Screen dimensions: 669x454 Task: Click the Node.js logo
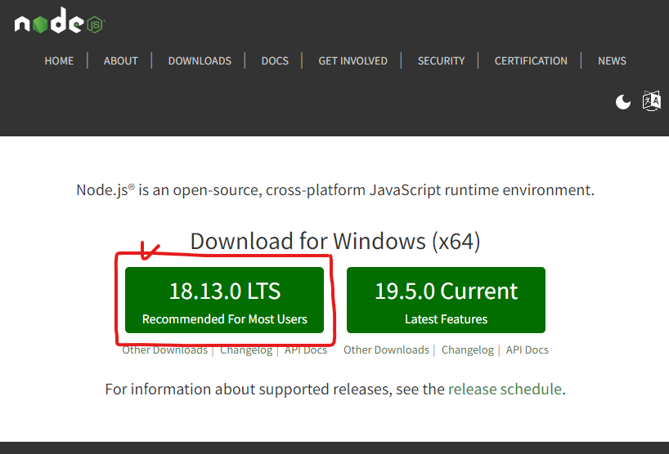[x=60, y=21]
